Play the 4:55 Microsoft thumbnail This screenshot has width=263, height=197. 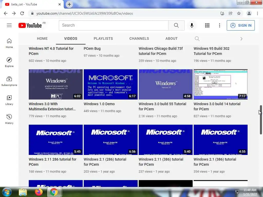pos(221,140)
